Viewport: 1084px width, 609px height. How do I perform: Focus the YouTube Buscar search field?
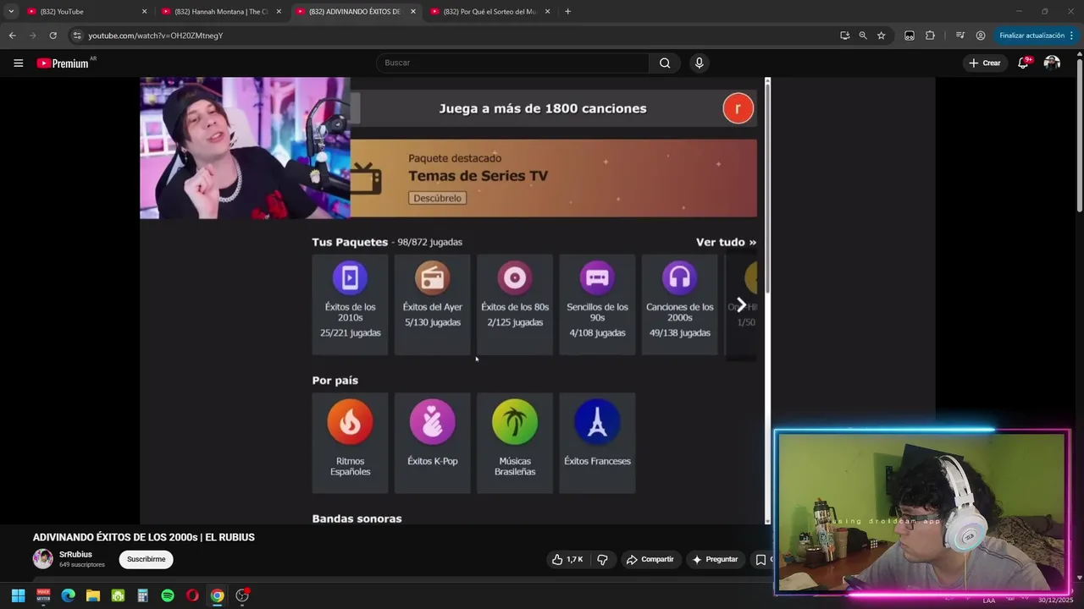512,63
